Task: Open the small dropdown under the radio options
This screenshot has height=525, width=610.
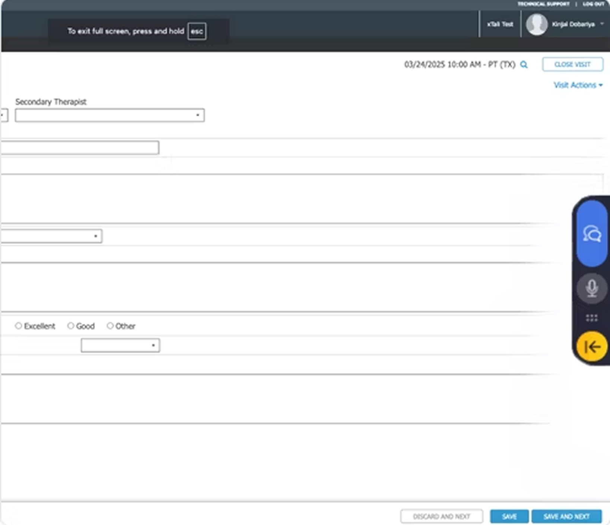Action: point(120,346)
